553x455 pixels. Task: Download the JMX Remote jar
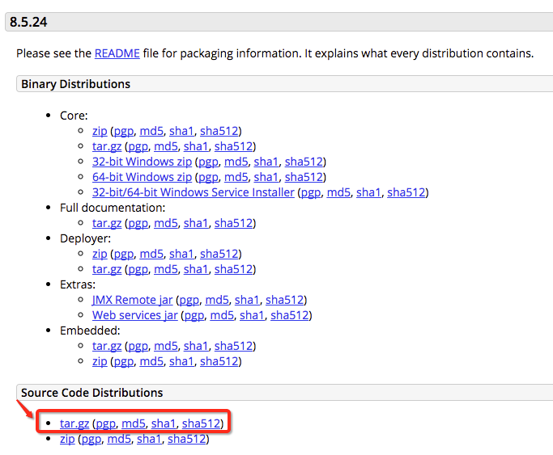coord(132,300)
